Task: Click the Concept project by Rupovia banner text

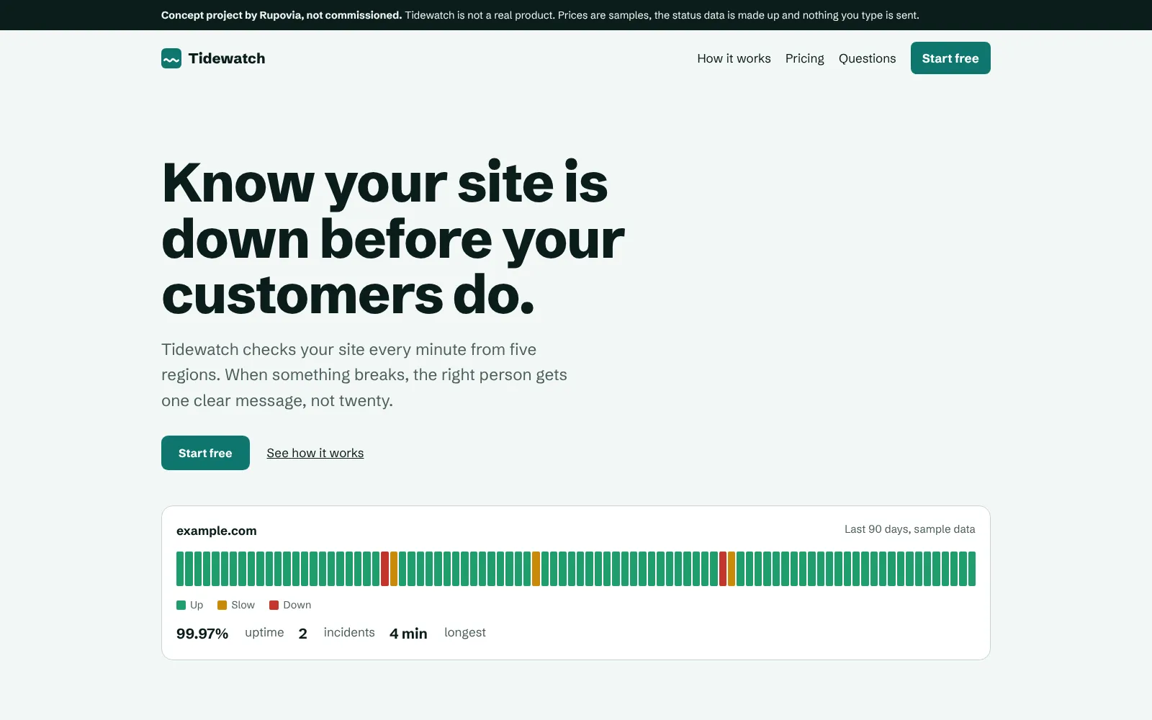Action: click(540, 15)
